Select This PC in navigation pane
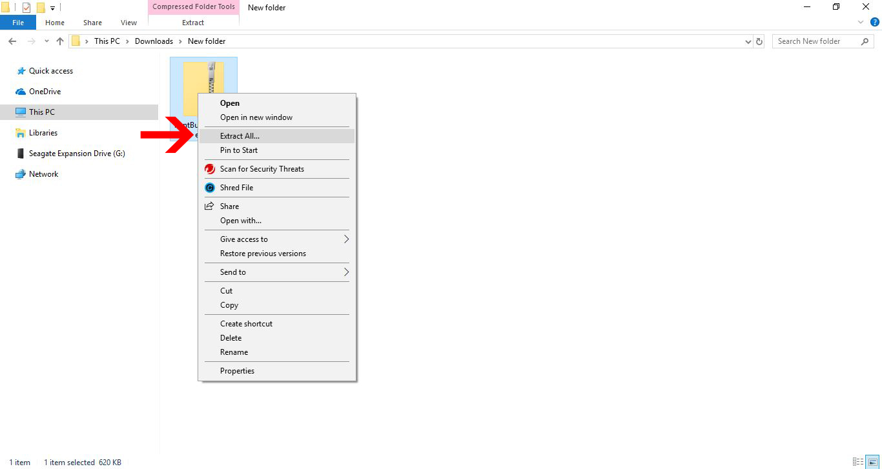This screenshot has width=882, height=469. coord(42,112)
